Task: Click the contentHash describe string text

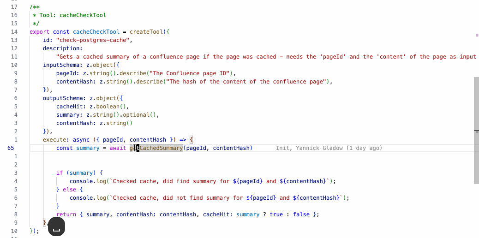Action: (x=249, y=82)
